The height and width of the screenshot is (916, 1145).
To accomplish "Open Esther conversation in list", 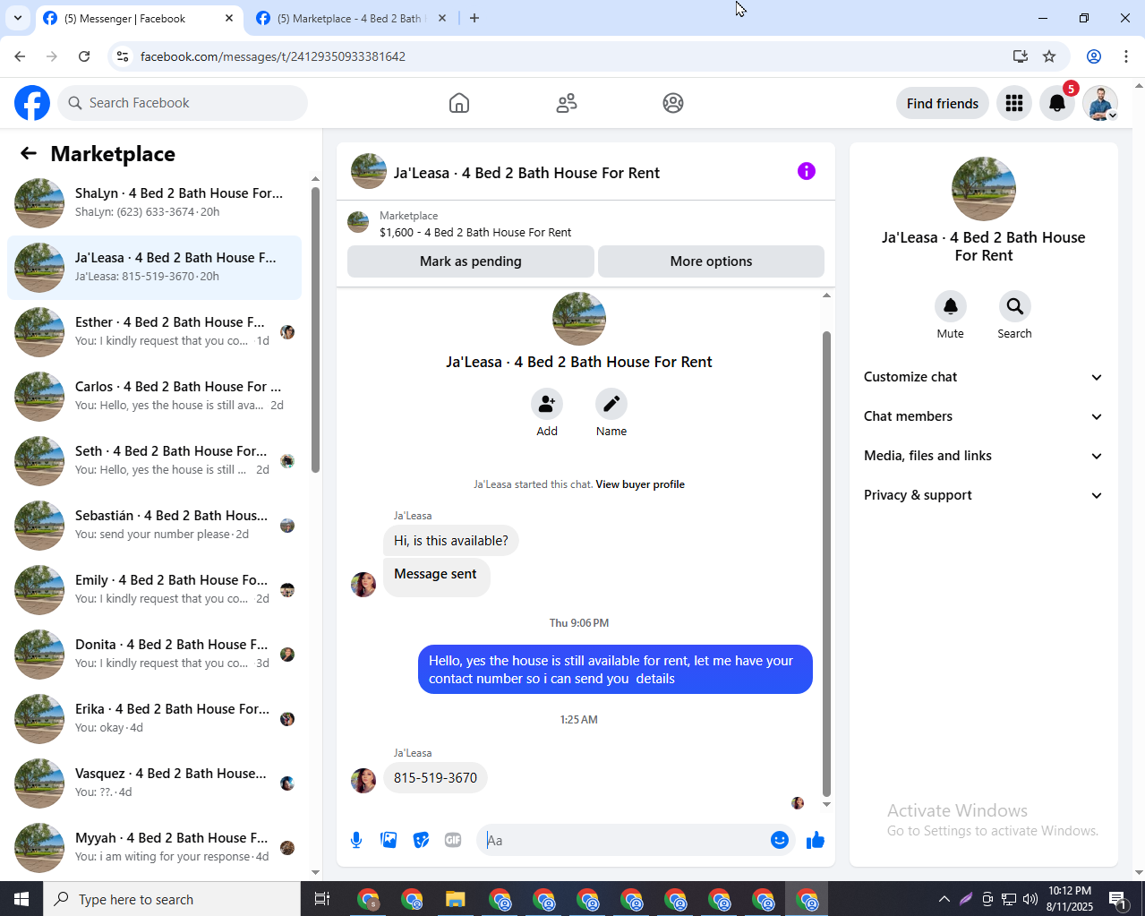I will [154, 332].
